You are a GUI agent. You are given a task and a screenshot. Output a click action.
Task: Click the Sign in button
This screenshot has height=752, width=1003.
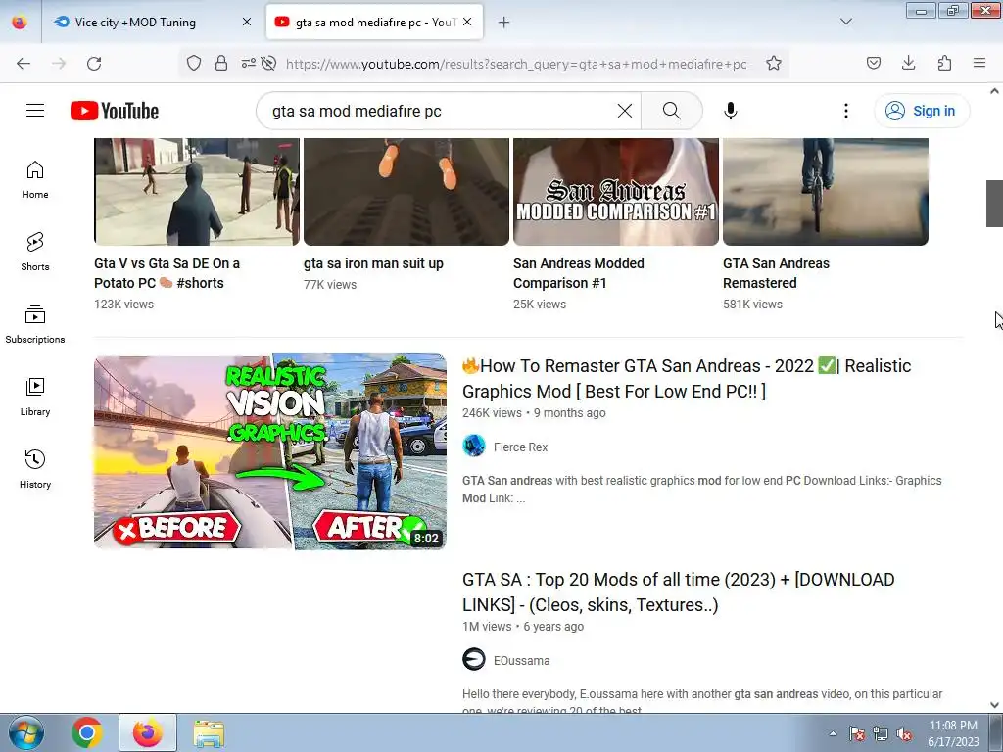click(921, 111)
